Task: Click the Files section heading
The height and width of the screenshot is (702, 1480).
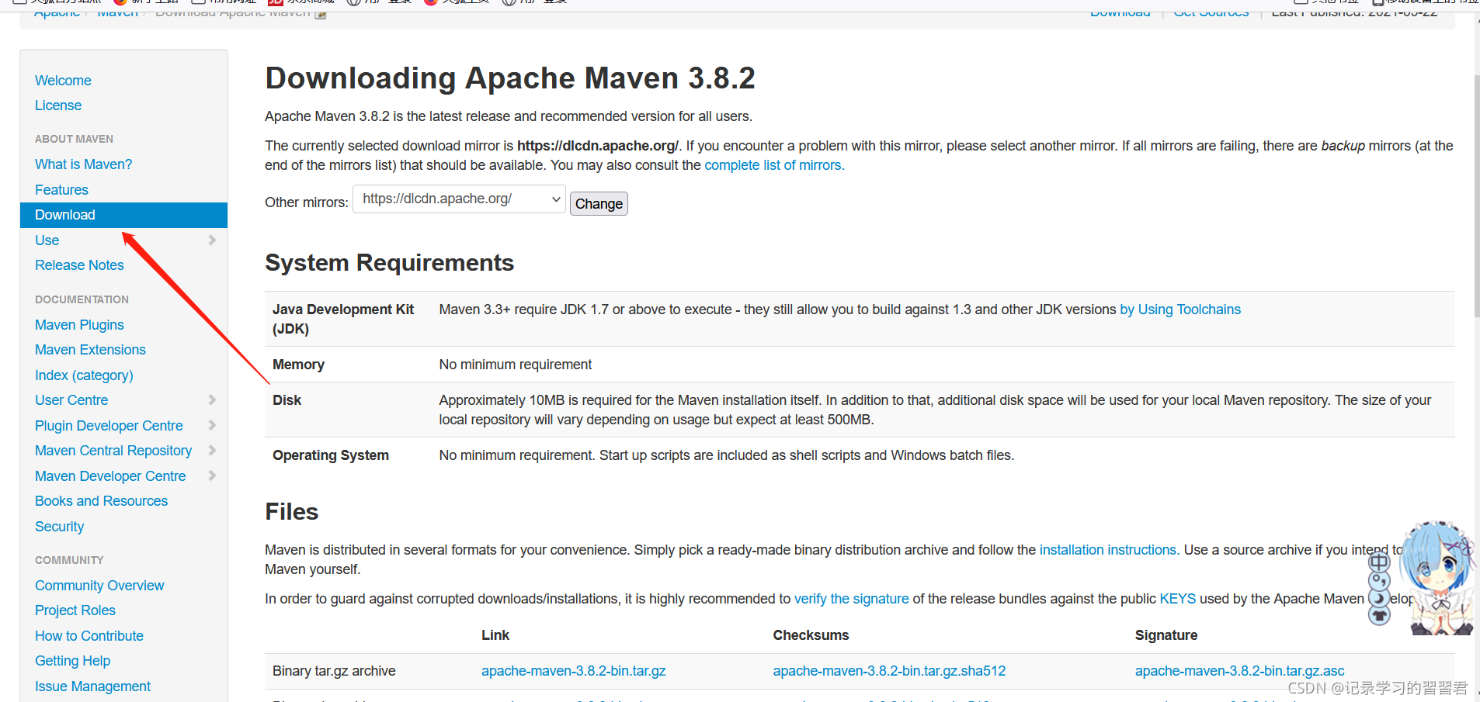Action: point(292,512)
